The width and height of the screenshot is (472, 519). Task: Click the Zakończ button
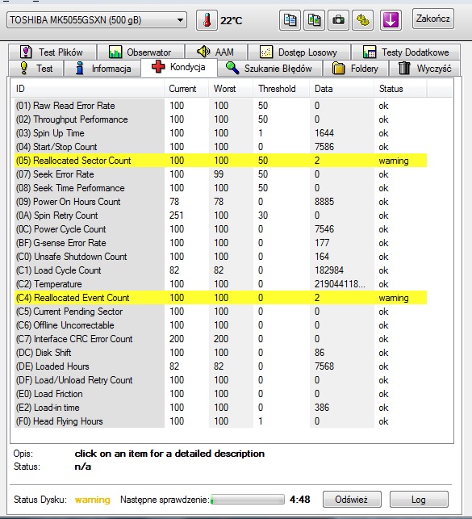click(433, 19)
